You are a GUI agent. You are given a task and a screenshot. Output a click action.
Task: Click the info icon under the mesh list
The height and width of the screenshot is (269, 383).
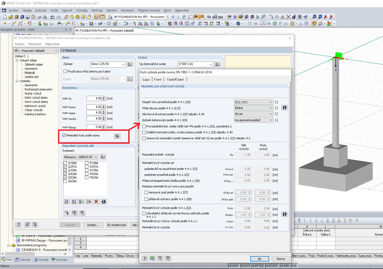[104, 202]
